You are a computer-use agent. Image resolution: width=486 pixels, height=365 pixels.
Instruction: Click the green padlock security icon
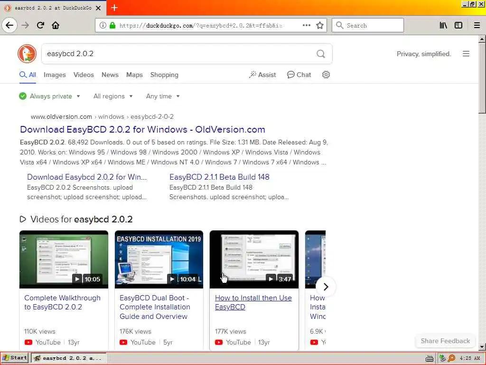pos(112,25)
